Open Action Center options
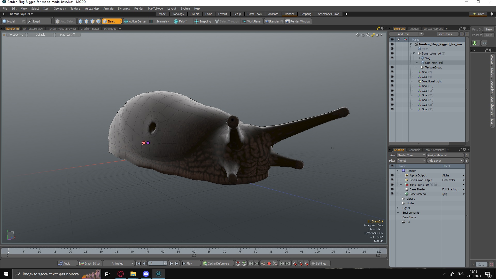The width and height of the screenshot is (496, 279). (x=135, y=21)
